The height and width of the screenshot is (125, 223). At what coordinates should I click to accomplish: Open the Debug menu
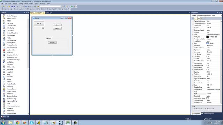pos(21,4)
